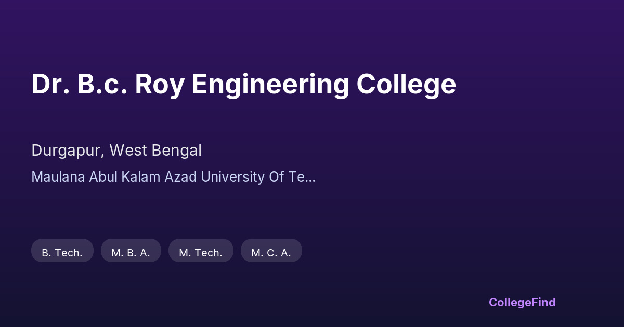Click the Dr. B.c. Roy Engineering College title
624x327 pixels.
[243, 85]
